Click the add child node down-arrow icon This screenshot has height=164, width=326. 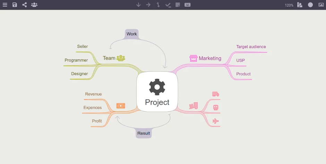[138, 5]
